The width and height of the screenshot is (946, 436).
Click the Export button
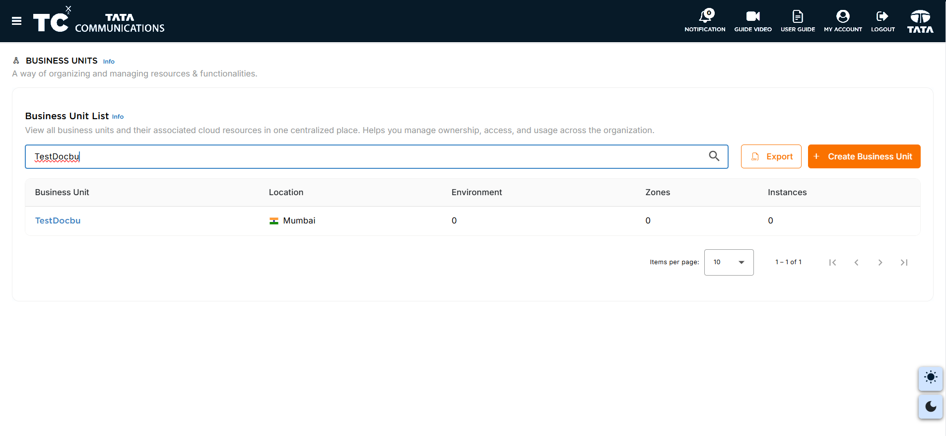[771, 156]
